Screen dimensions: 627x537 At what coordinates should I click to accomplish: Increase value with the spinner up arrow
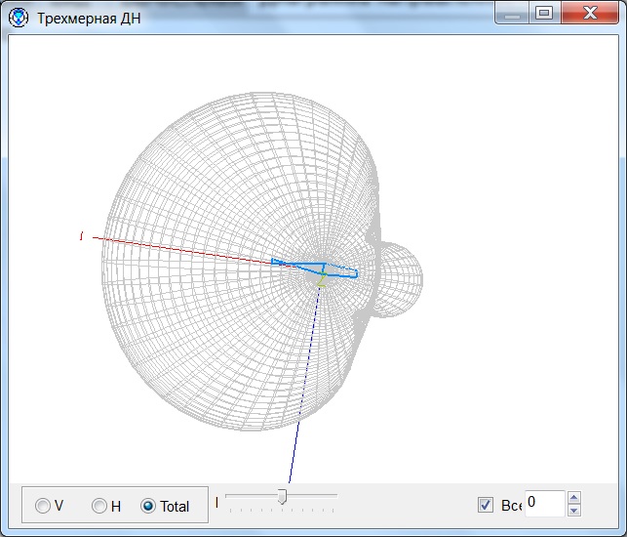pos(573,498)
